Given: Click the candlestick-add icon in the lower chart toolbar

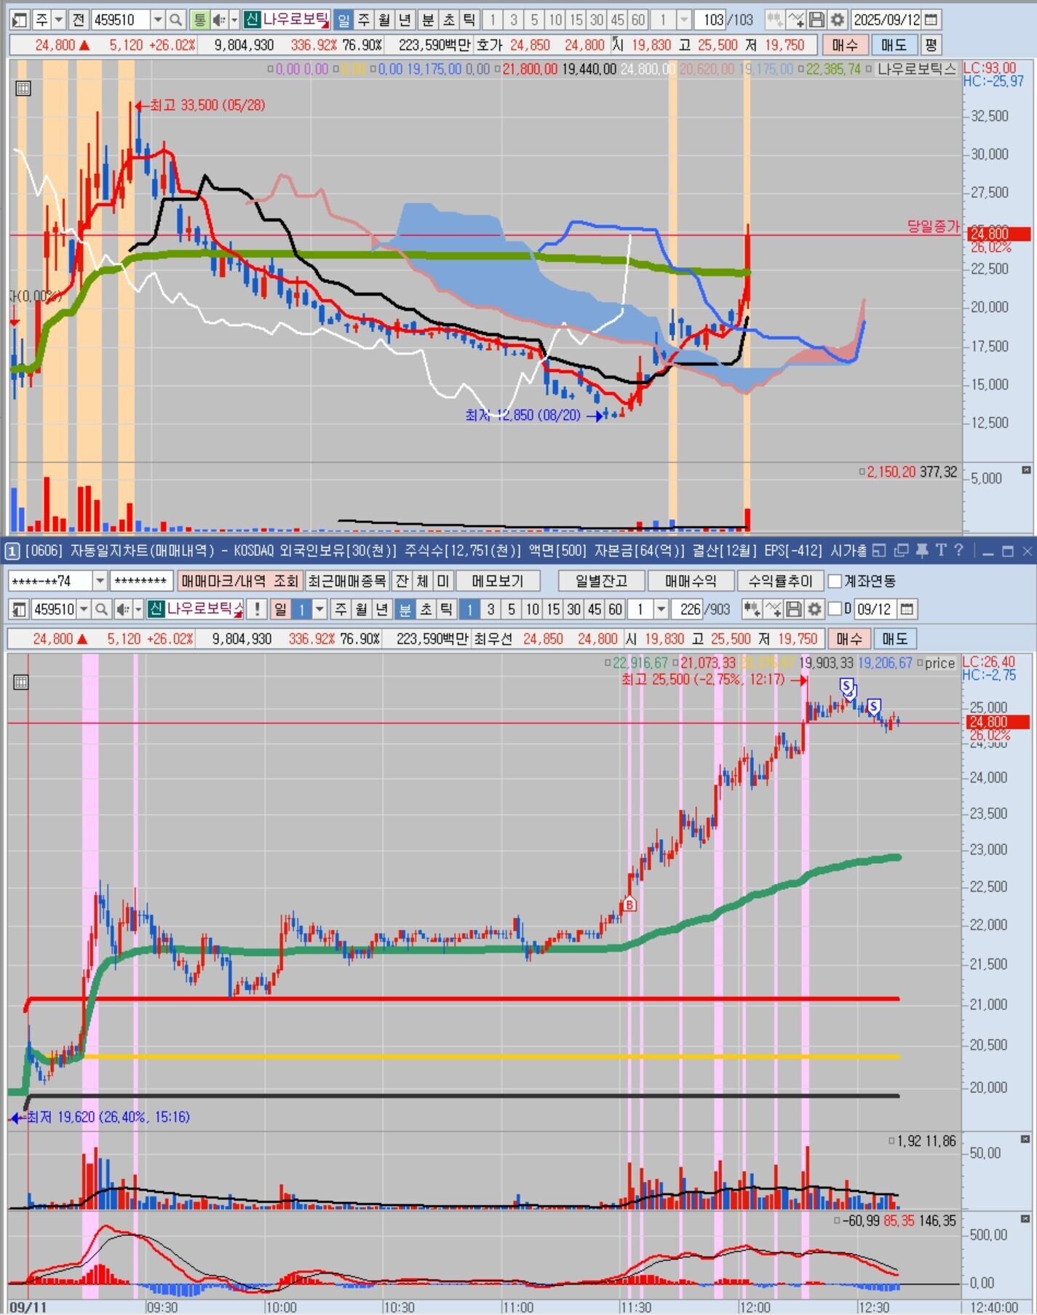Looking at the screenshot, I should coord(752,609).
